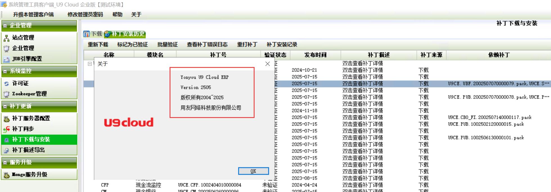Click 下载 source cell in the 2024-11-18 row
The image size is (551, 192).
coord(424,111)
